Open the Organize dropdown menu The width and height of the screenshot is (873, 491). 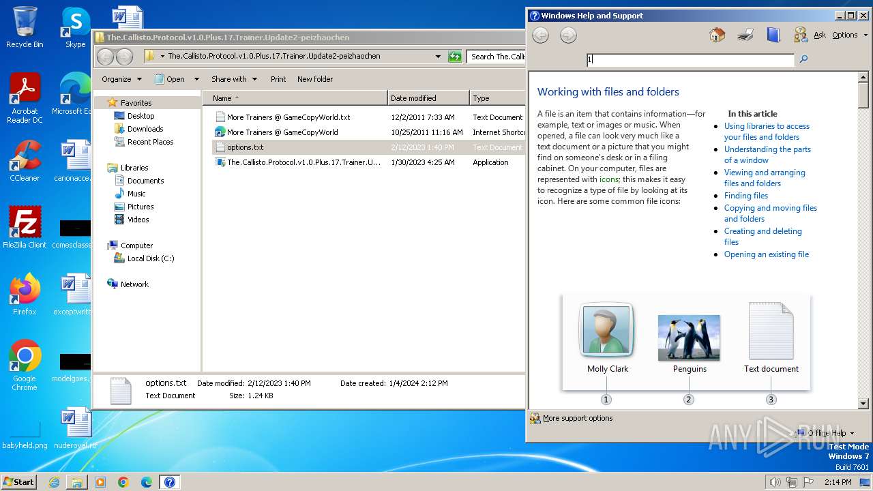pyautogui.click(x=121, y=79)
